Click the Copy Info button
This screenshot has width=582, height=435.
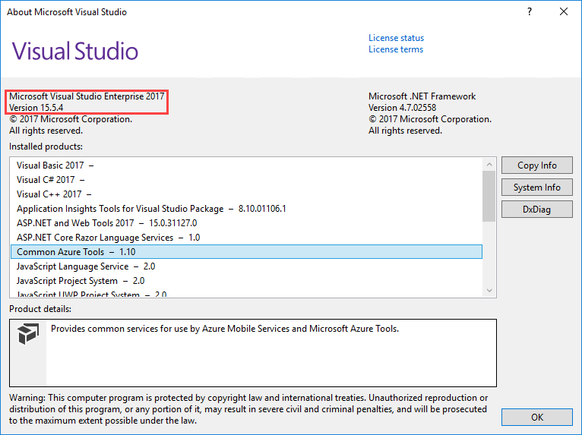pyautogui.click(x=536, y=165)
